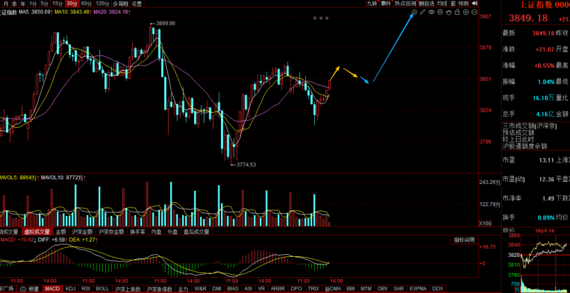
Task: Click the settings gear icon above chart
Action: pos(415,12)
